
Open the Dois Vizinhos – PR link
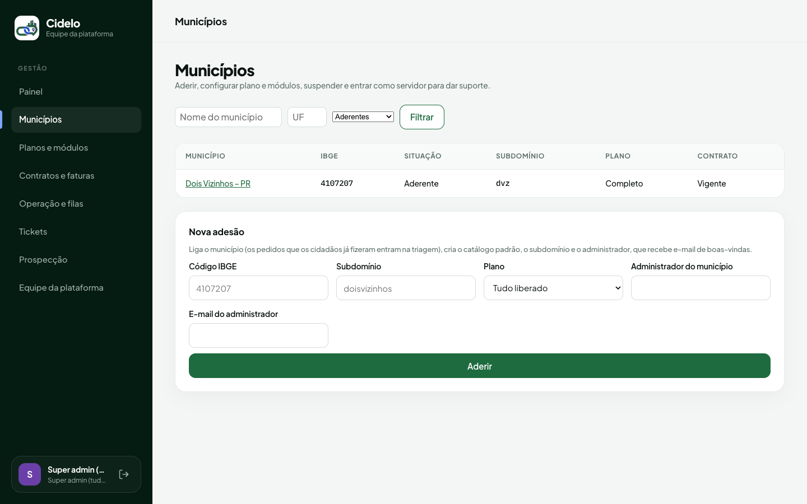click(x=218, y=184)
